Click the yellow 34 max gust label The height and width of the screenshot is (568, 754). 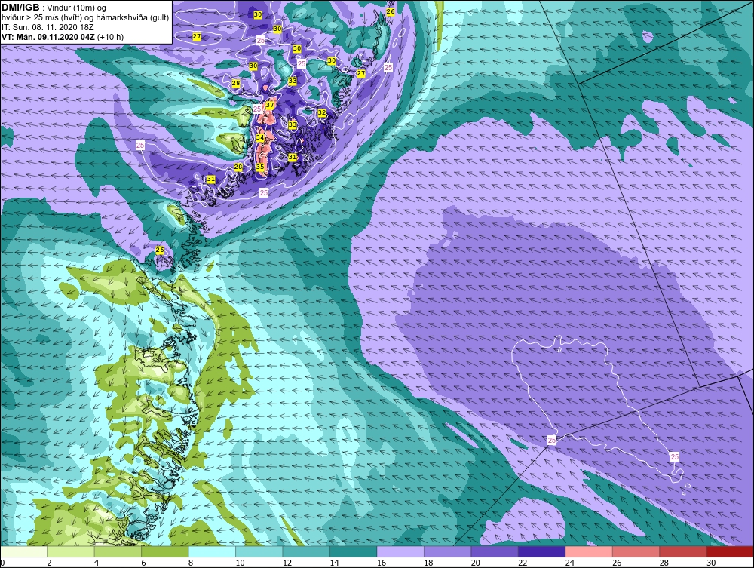click(x=260, y=137)
